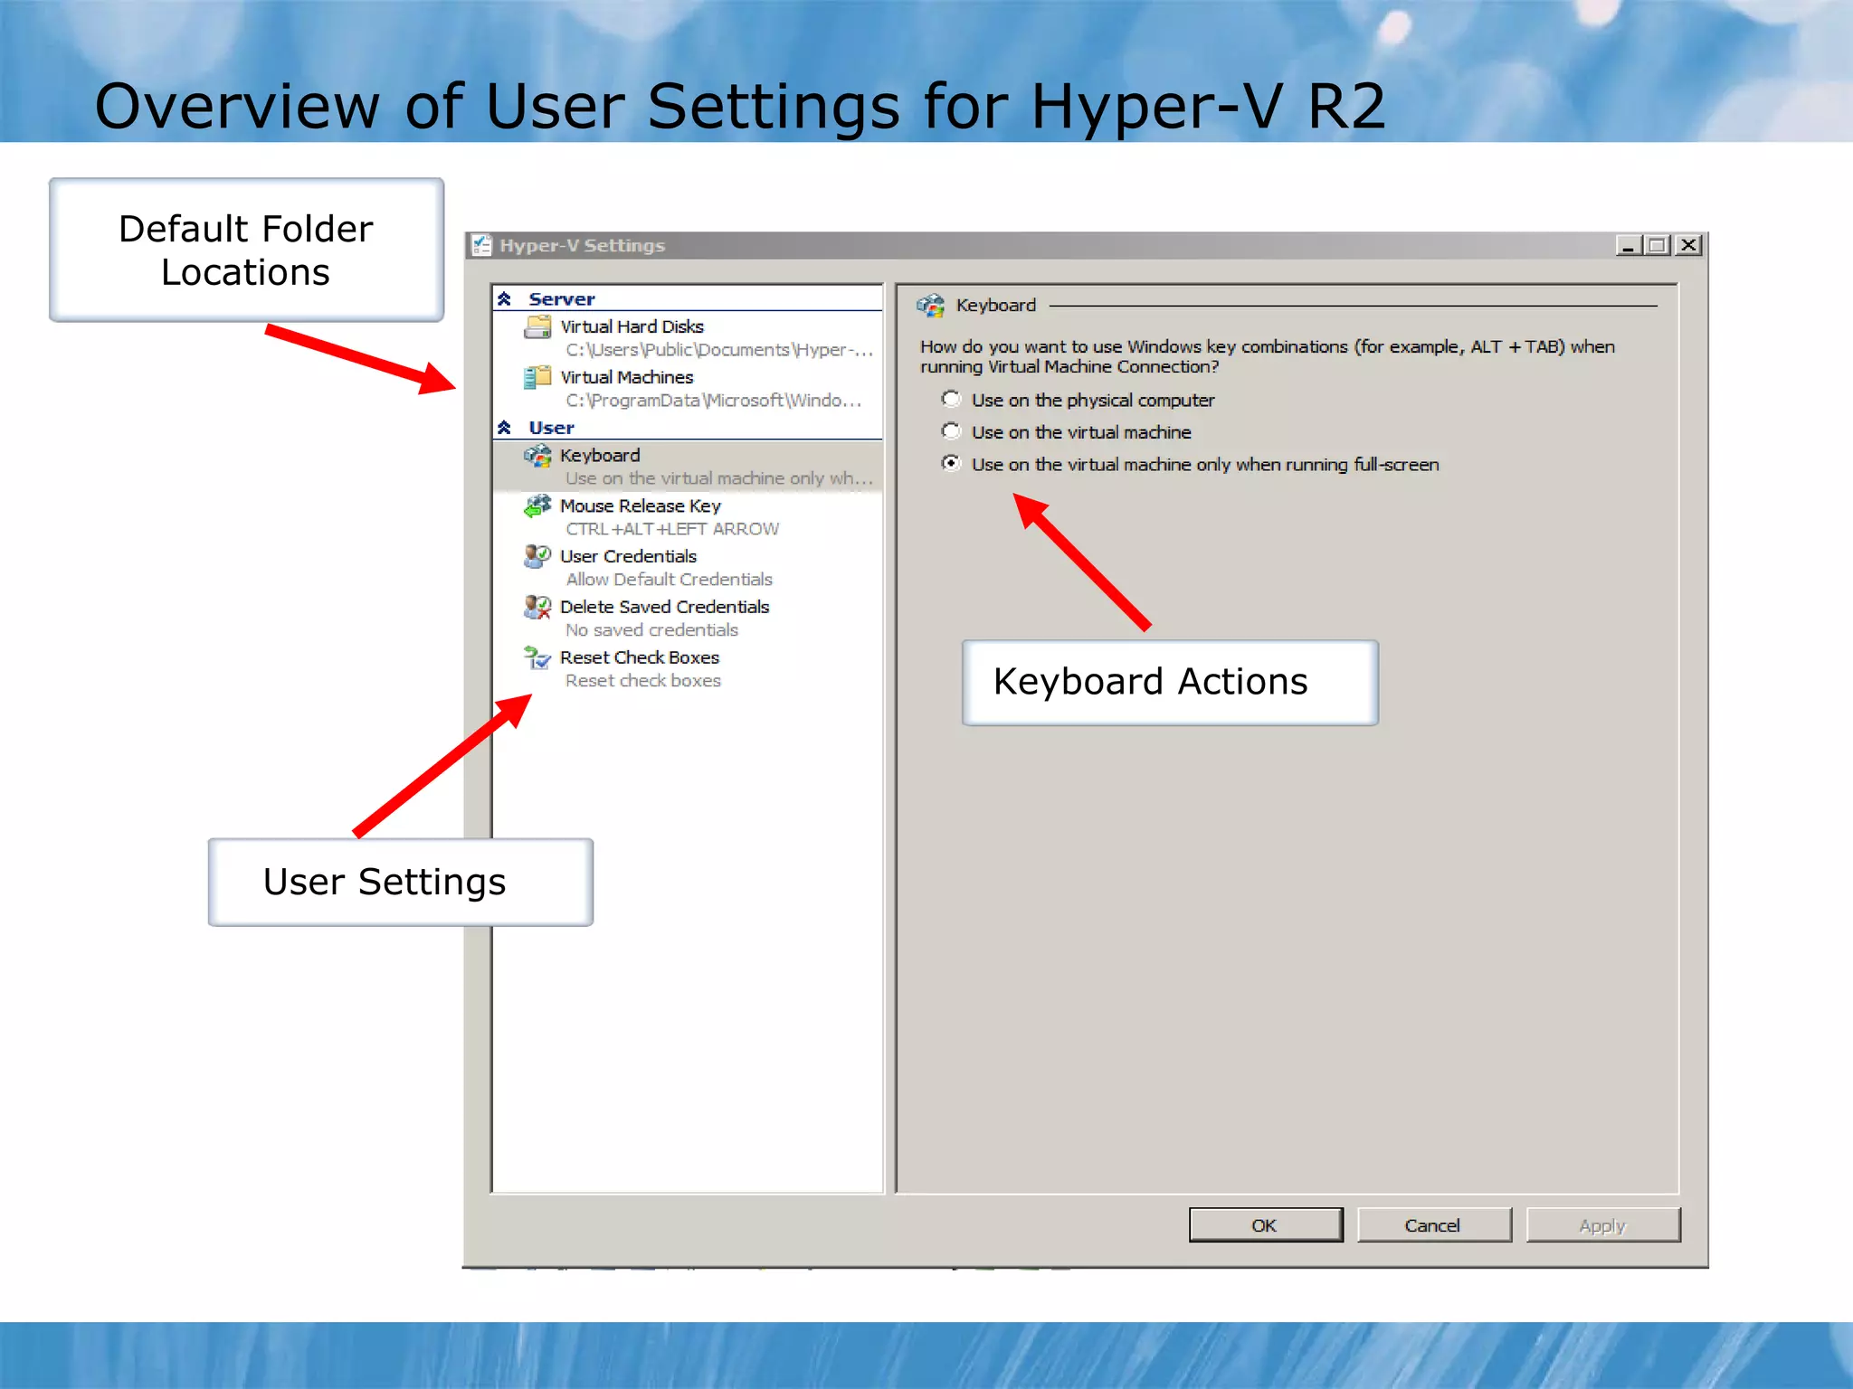Click the Cancel button
The image size is (1853, 1389).
pos(1433,1225)
